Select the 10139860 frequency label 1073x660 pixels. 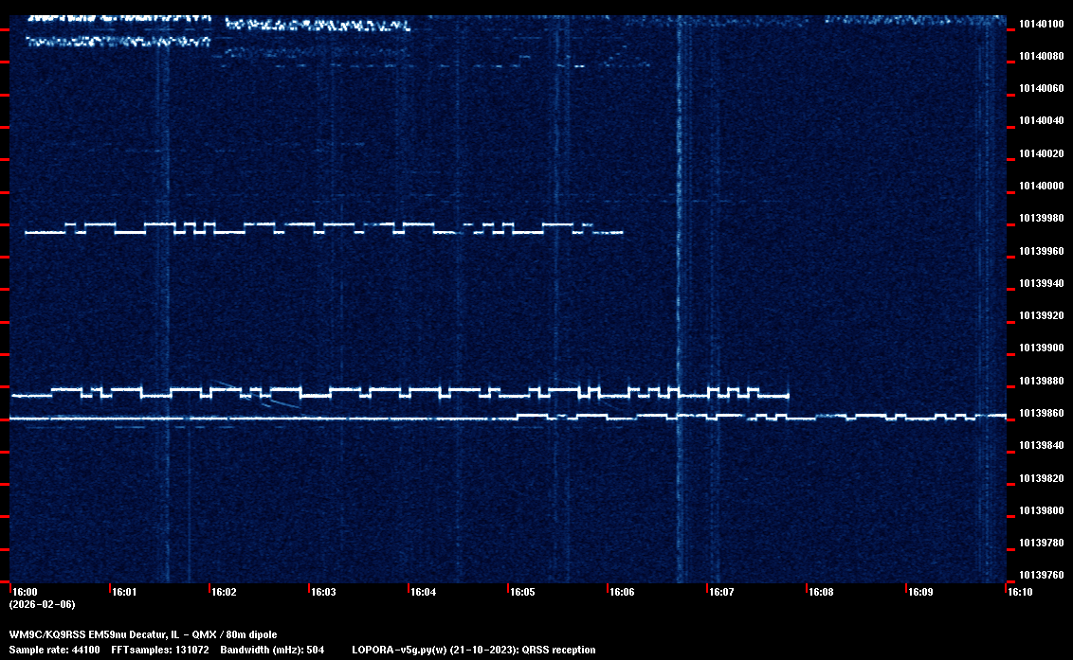[x=1040, y=414]
